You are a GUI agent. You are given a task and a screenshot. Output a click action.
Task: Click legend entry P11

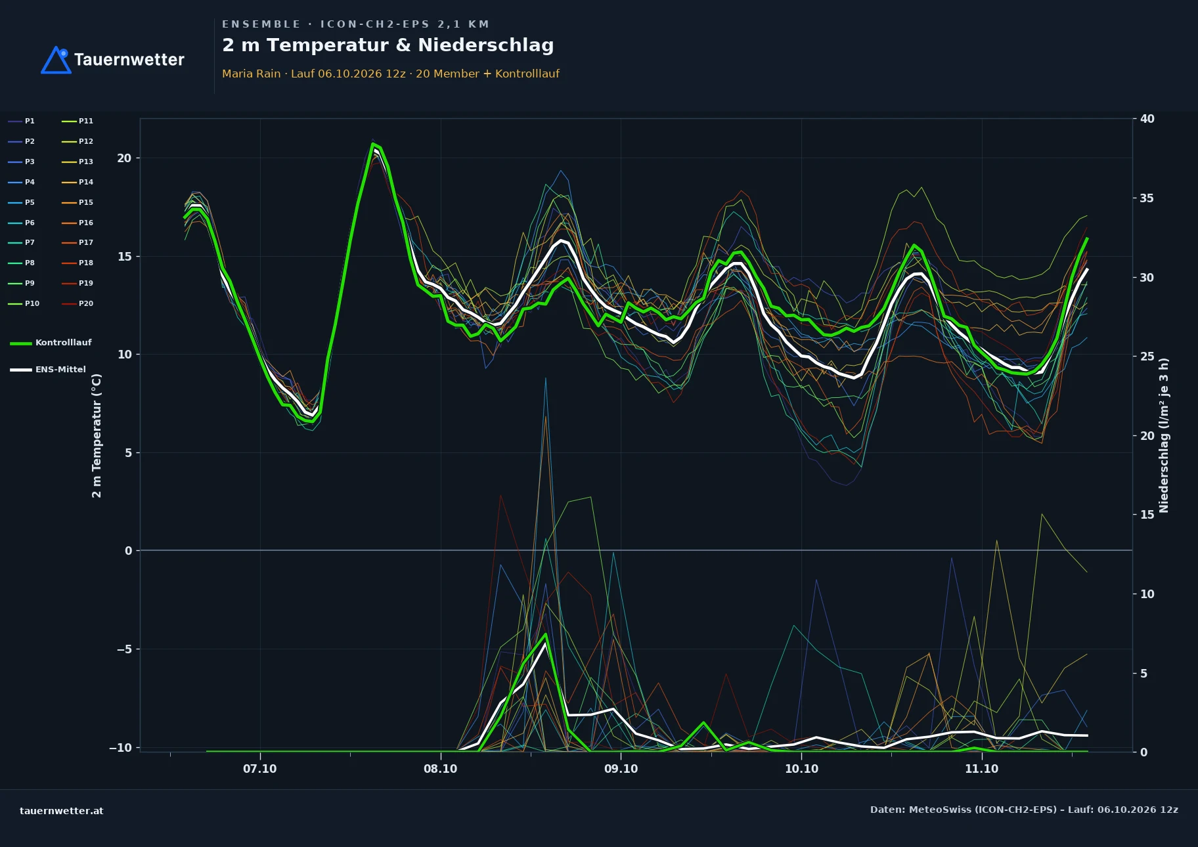click(78, 121)
